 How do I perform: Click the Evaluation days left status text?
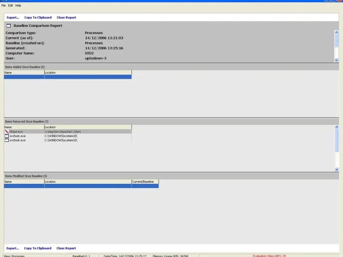269,256
